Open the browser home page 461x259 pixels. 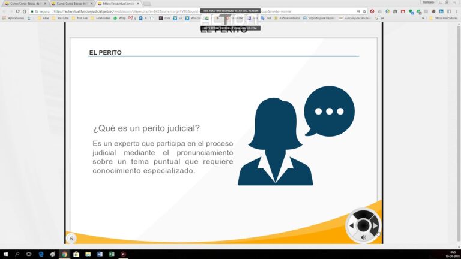(25, 11)
